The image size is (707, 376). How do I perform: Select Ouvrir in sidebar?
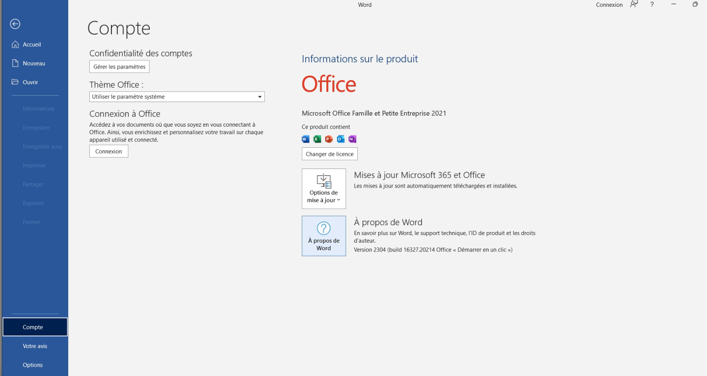pyautogui.click(x=30, y=82)
